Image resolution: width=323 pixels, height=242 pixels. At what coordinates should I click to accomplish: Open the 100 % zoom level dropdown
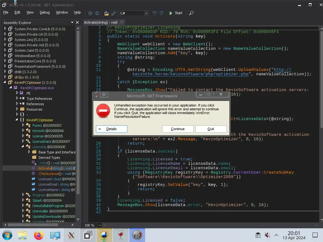(x=100, y=225)
